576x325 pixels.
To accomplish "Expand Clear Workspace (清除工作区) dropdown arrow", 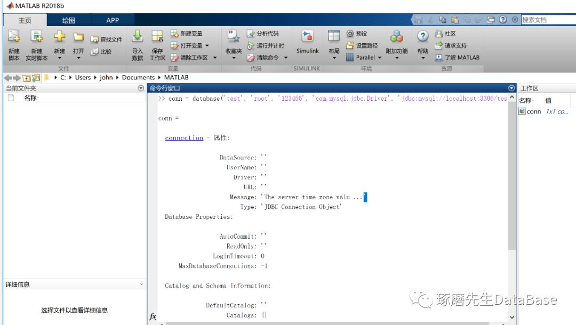I will (x=215, y=58).
